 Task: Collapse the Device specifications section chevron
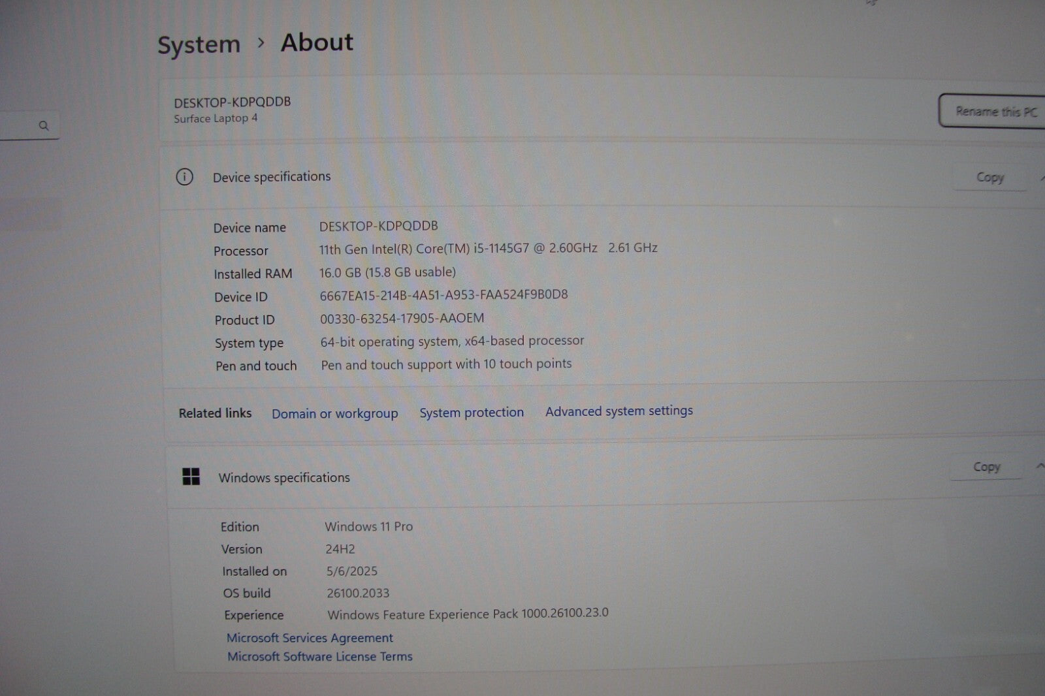[1040, 177]
